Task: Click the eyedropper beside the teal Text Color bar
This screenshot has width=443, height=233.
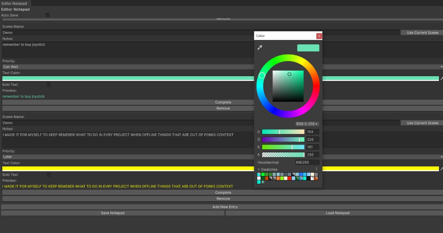Action: coord(441,79)
